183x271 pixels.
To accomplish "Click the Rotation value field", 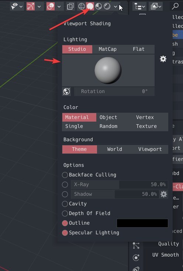I will point(114,92).
